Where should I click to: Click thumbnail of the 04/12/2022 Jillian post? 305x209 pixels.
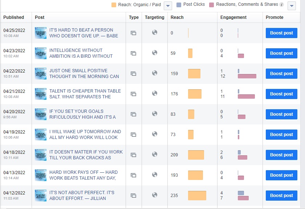click(x=41, y=196)
